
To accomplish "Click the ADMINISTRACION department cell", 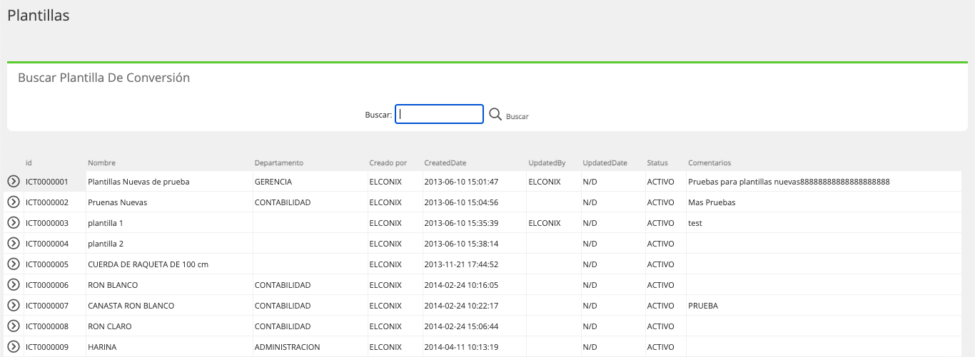I will coord(310,347).
